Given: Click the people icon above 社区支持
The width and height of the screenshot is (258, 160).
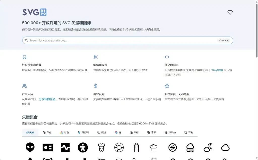Looking at the screenshot, I should pos(24,86).
